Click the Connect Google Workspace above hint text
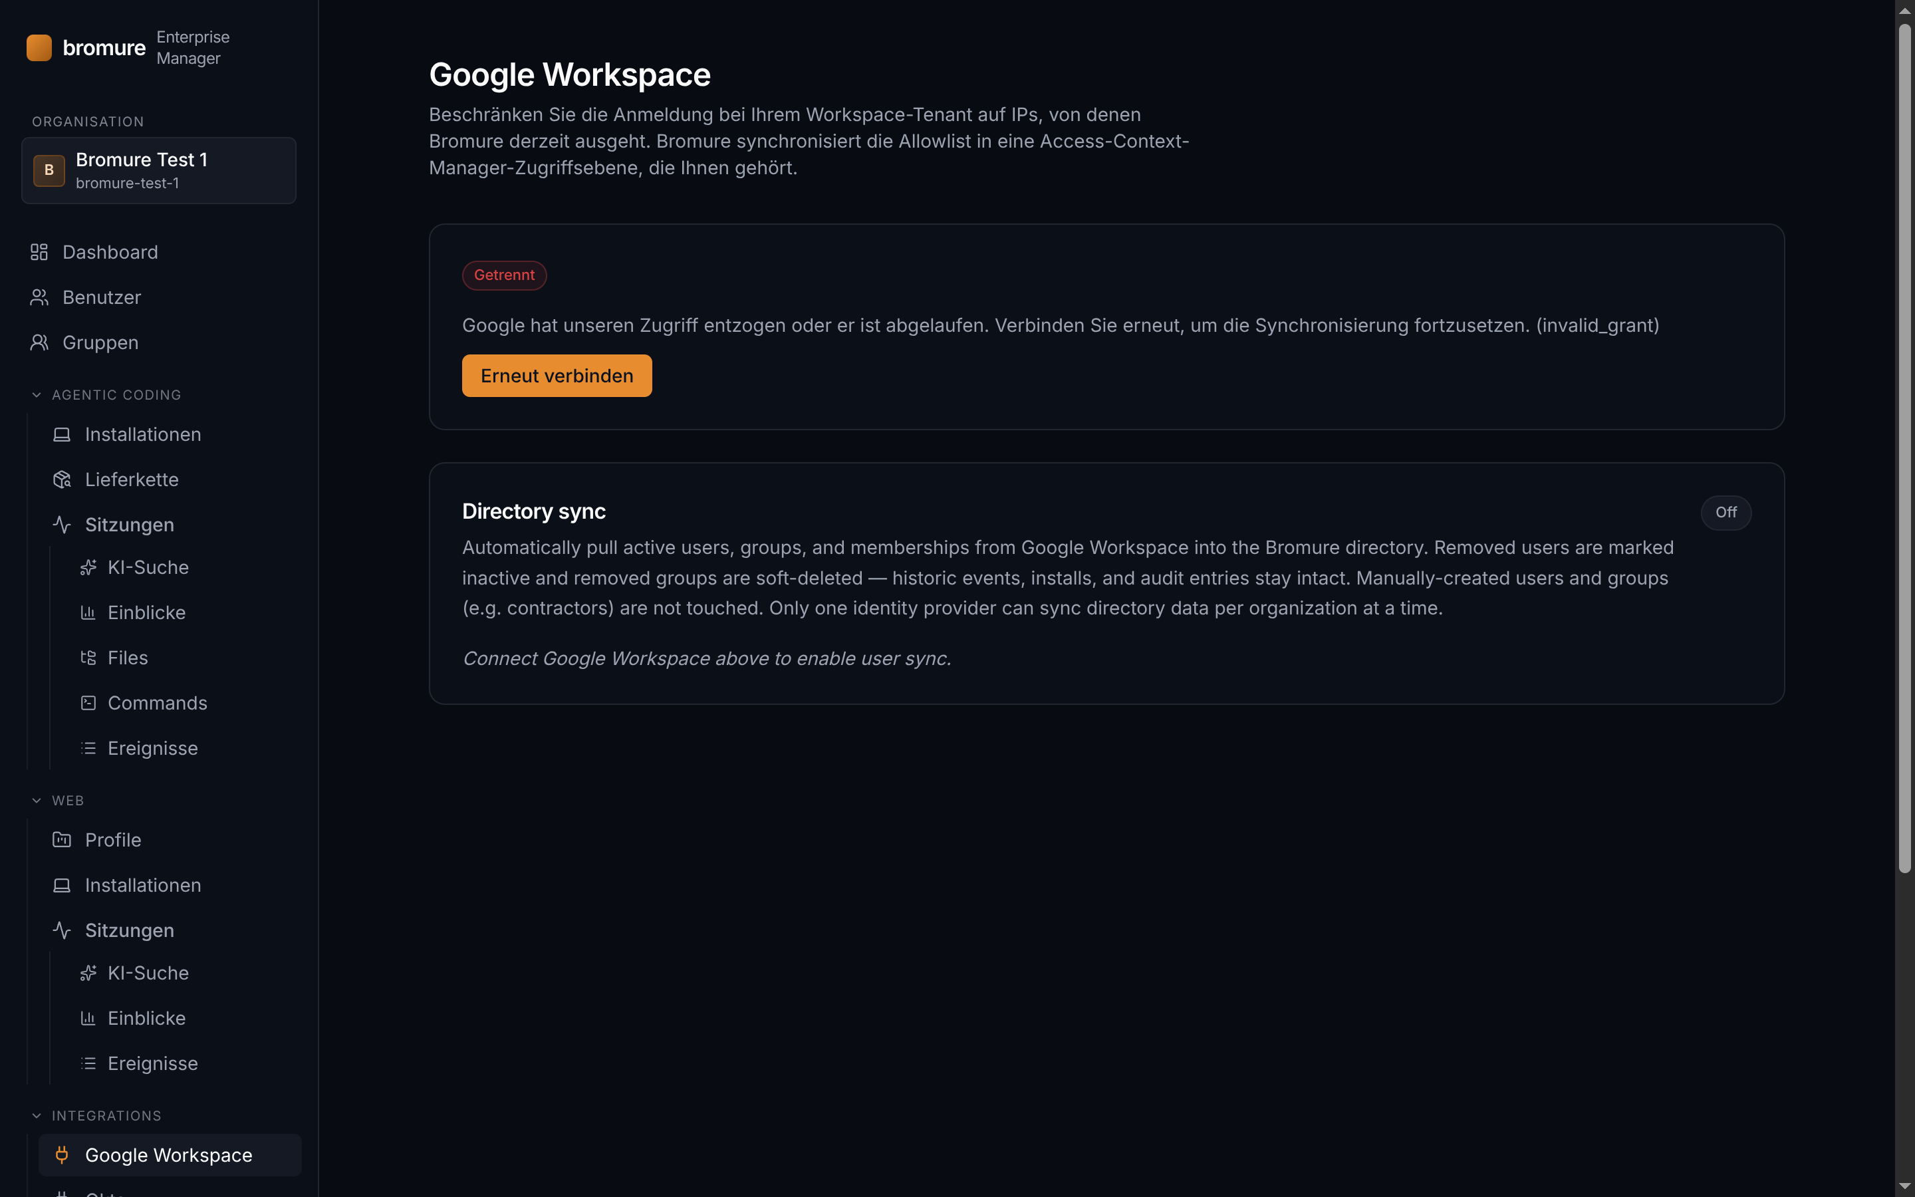Screen dimensions: 1915x1197 [x=707, y=658]
